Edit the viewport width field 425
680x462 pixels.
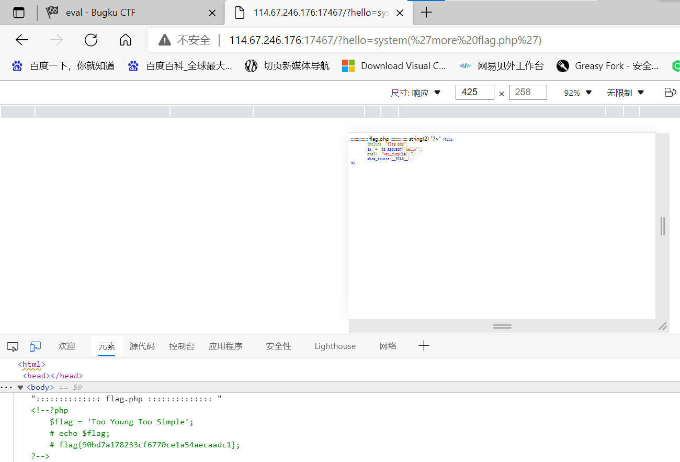pos(474,92)
